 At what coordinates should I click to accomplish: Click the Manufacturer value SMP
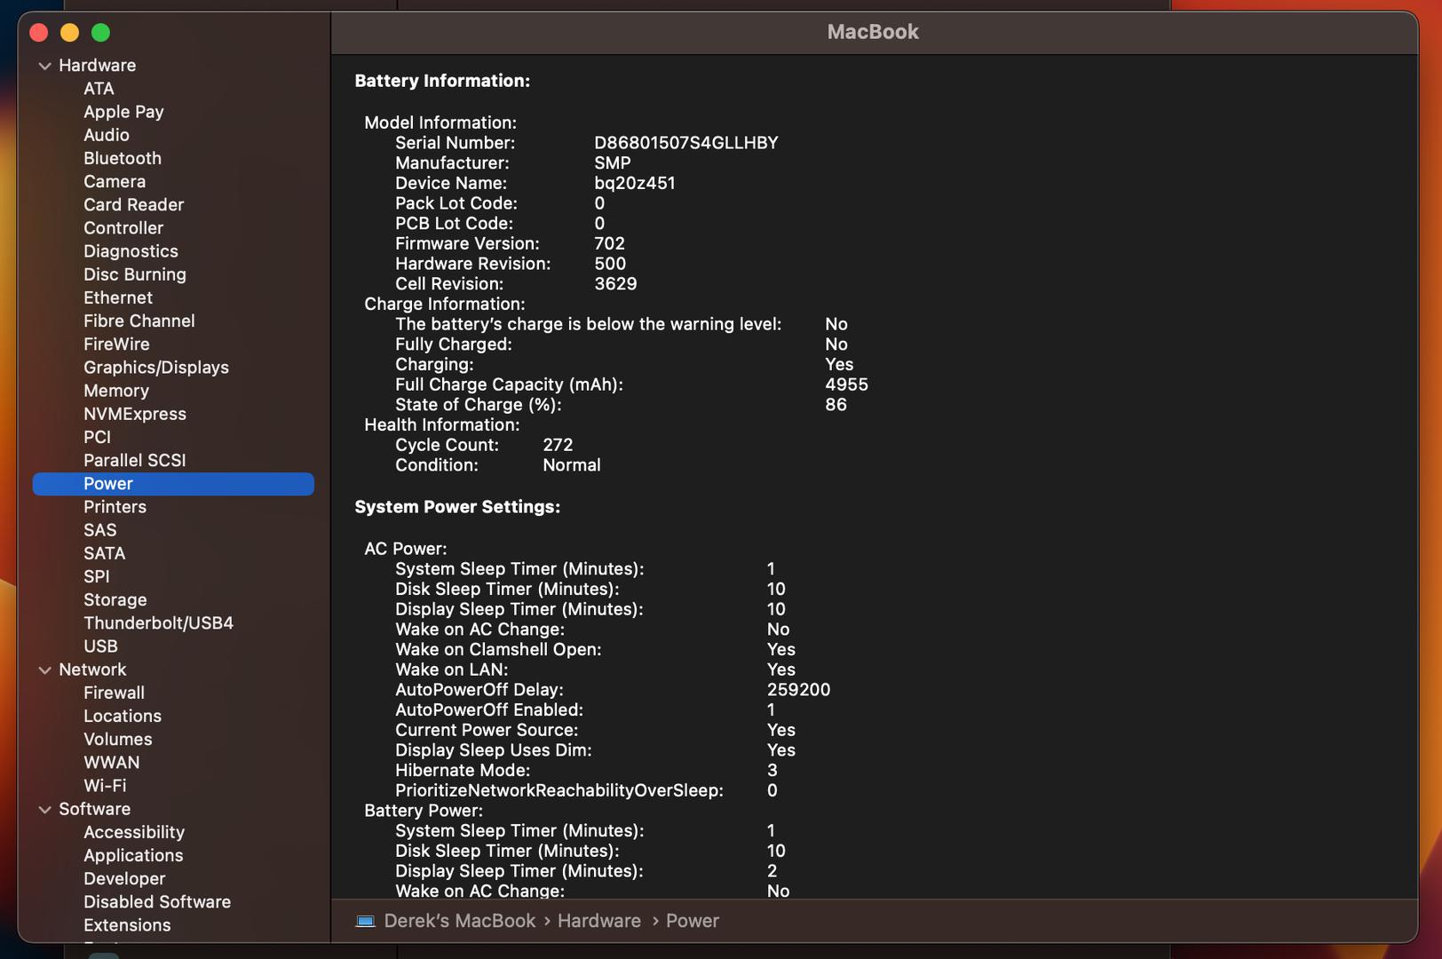613,163
